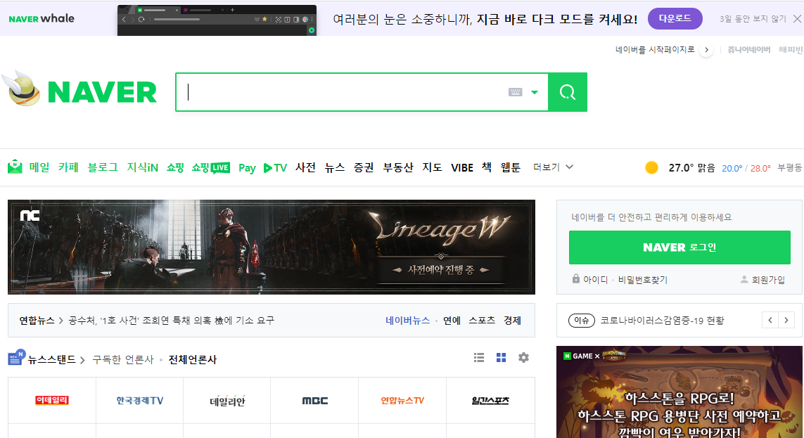Open 증권 stocks link
The image size is (804, 438).
pos(364,167)
